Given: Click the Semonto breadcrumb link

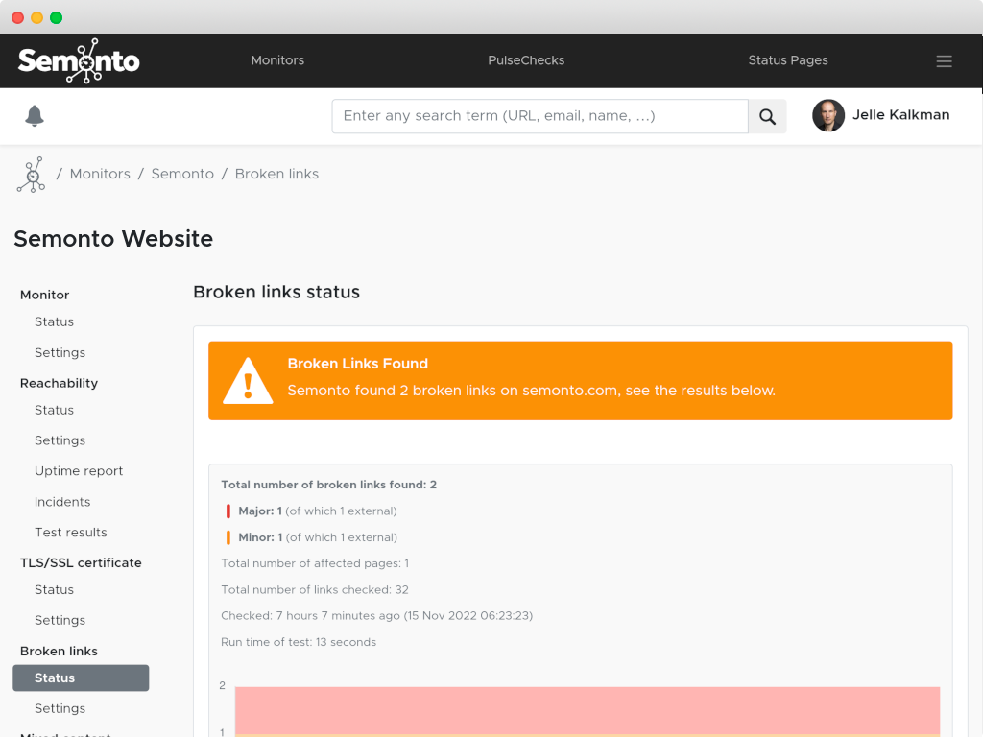Looking at the screenshot, I should (182, 174).
